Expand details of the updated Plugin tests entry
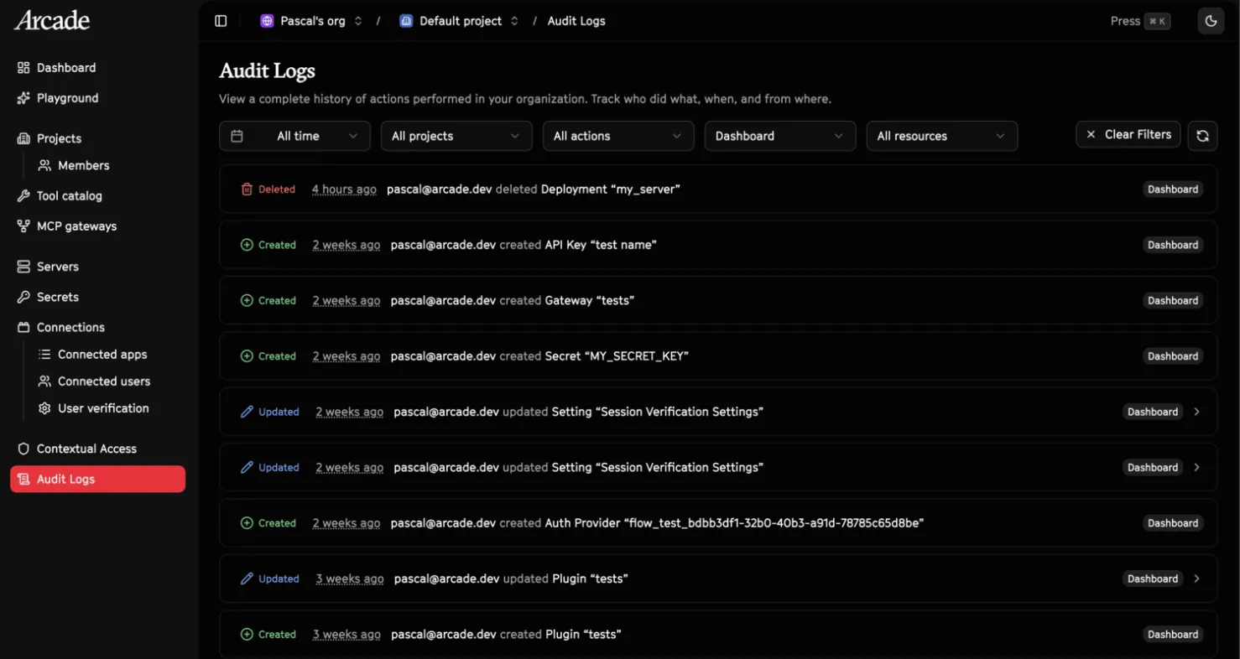The height and width of the screenshot is (659, 1240). 1196,579
